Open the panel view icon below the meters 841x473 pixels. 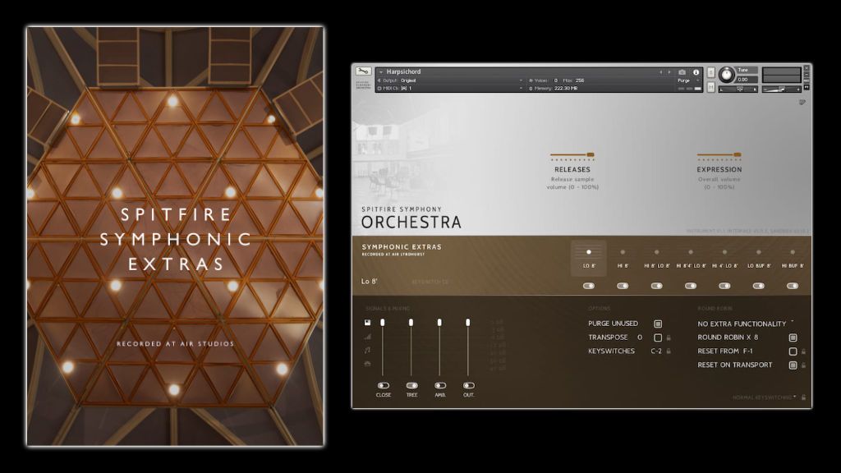[x=802, y=102]
